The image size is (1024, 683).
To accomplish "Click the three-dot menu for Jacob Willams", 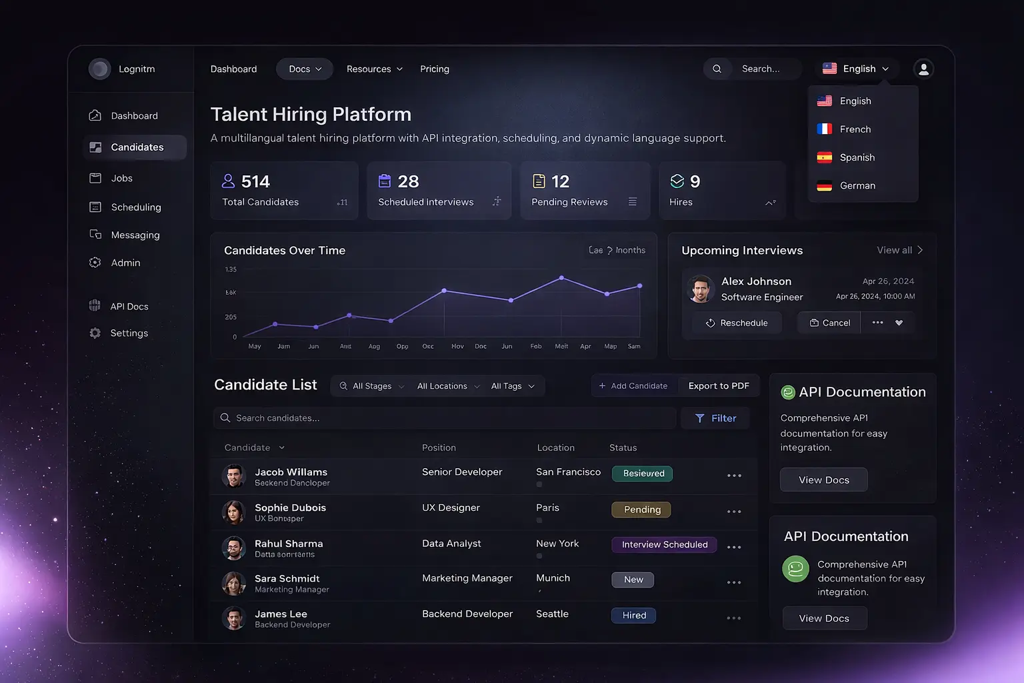I will pyautogui.click(x=734, y=476).
